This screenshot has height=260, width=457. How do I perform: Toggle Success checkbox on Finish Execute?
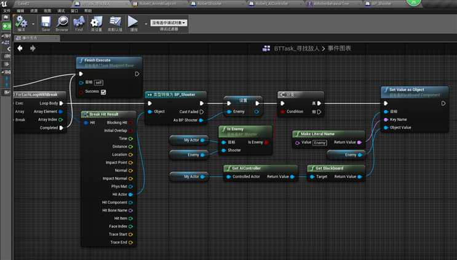[103, 92]
